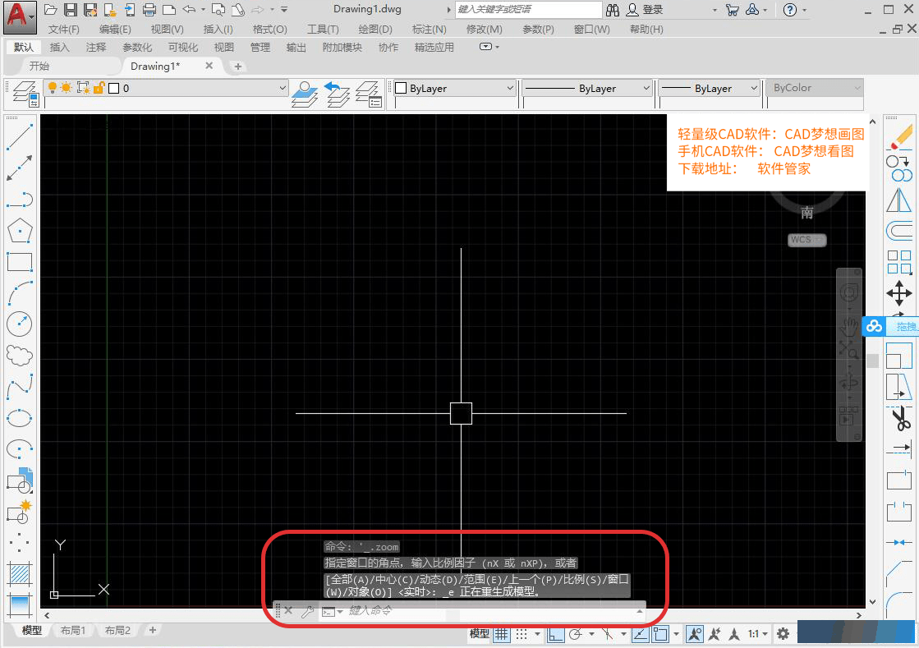Image resolution: width=919 pixels, height=648 pixels.
Task: Open the ByLayer lineweight dropdown
Action: coord(754,88)
